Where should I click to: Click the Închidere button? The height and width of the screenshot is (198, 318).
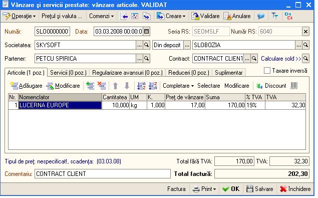[295, 189]
